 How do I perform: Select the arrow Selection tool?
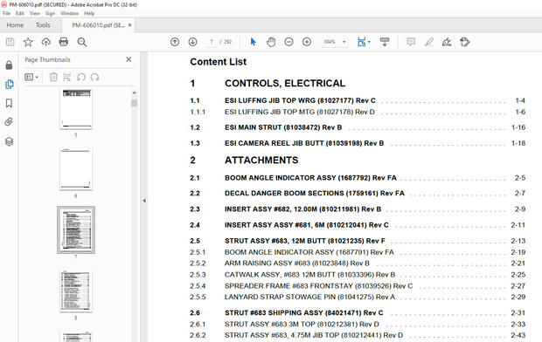253,42
